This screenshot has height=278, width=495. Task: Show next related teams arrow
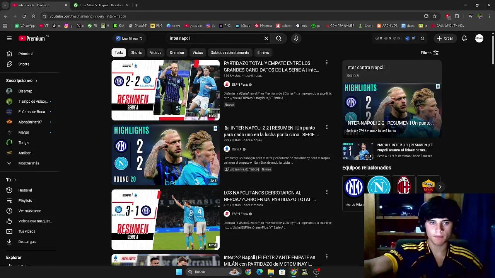[440, 187]
